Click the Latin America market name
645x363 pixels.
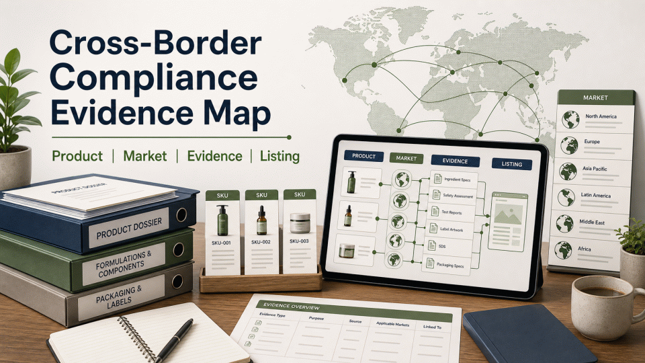click(596, 196)
